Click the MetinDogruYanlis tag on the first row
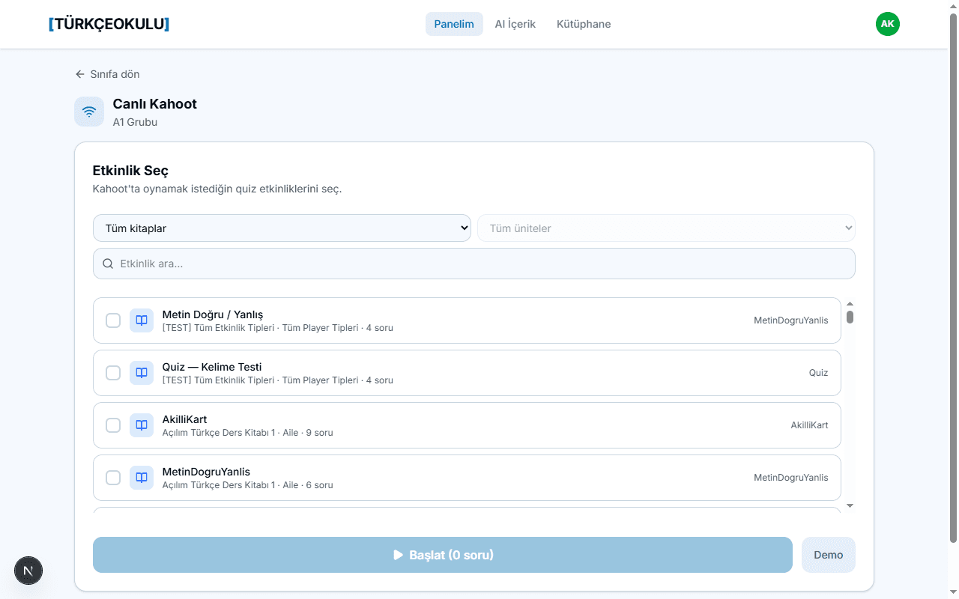 pos(791,320)
